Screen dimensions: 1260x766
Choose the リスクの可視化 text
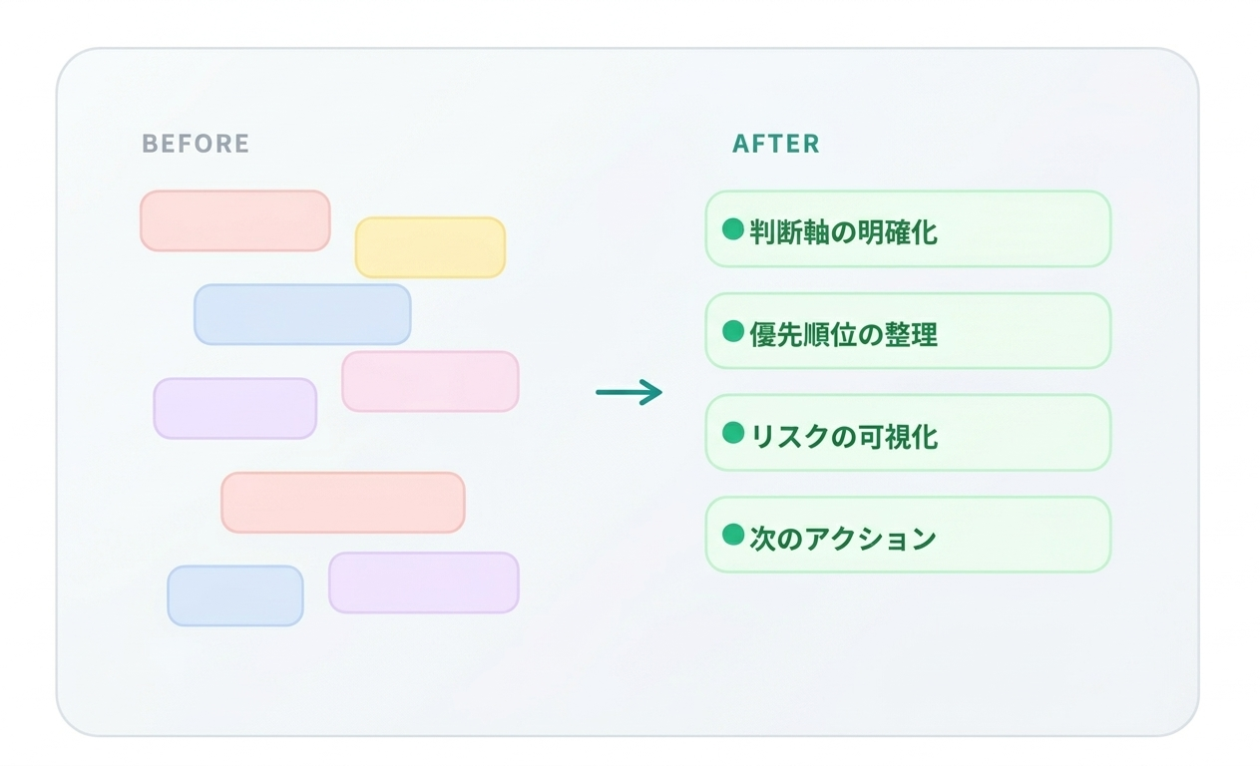(x=843, y=436)
